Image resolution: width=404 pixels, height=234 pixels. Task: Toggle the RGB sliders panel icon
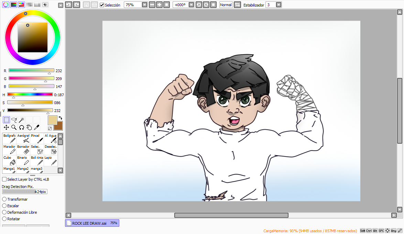(14, 4)
